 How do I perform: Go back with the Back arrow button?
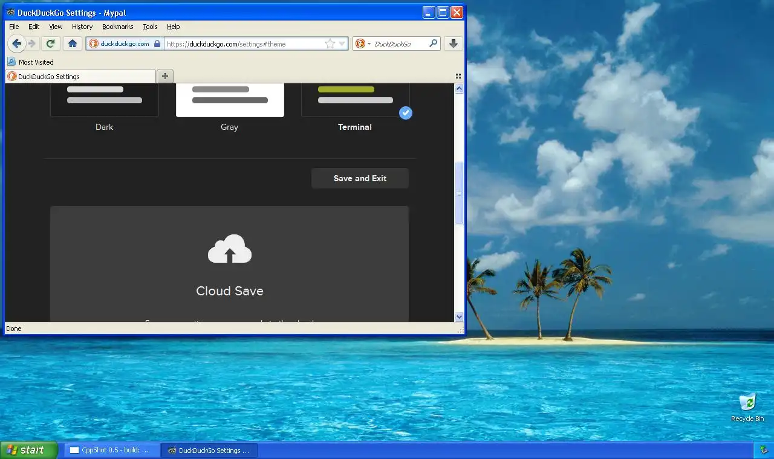[16, 43]
